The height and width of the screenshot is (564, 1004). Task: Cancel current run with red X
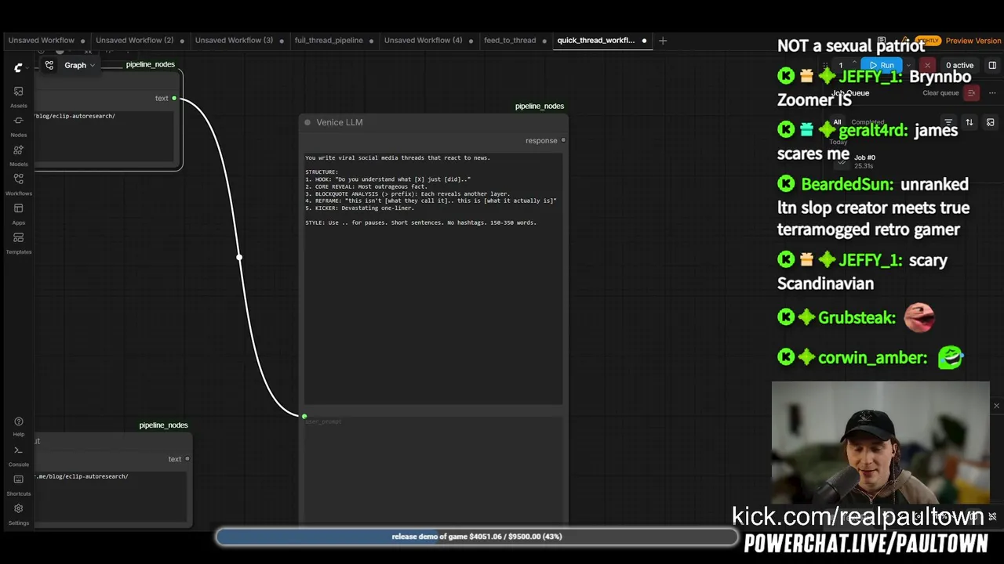[x=928, y=66]
